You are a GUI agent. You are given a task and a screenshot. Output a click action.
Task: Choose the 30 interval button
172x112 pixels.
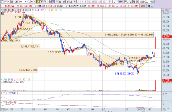(x=96, y=1)
